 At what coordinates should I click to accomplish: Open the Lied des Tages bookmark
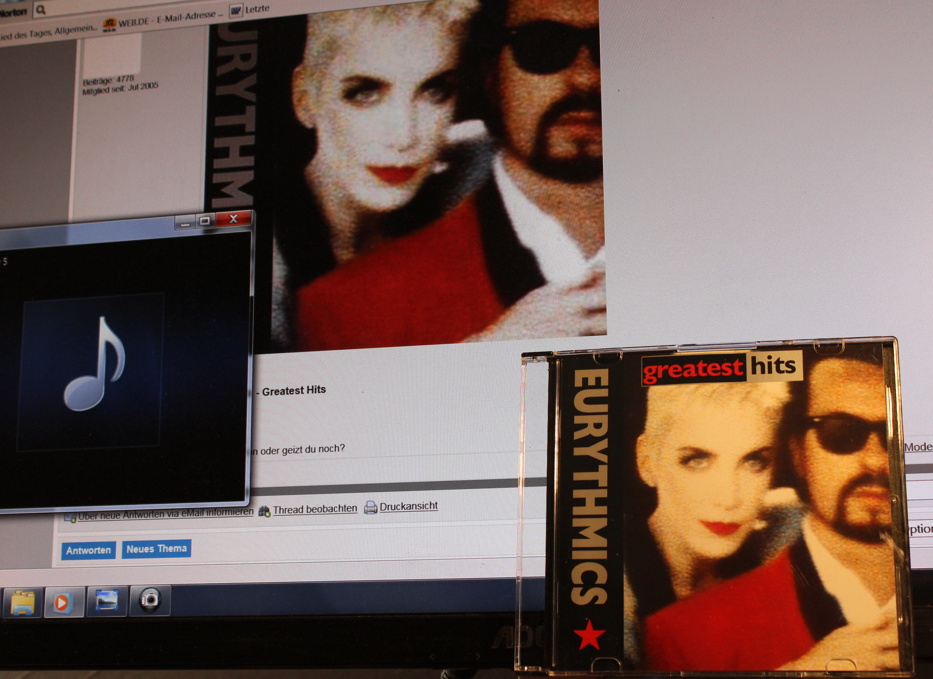click(x=48, y=32)
